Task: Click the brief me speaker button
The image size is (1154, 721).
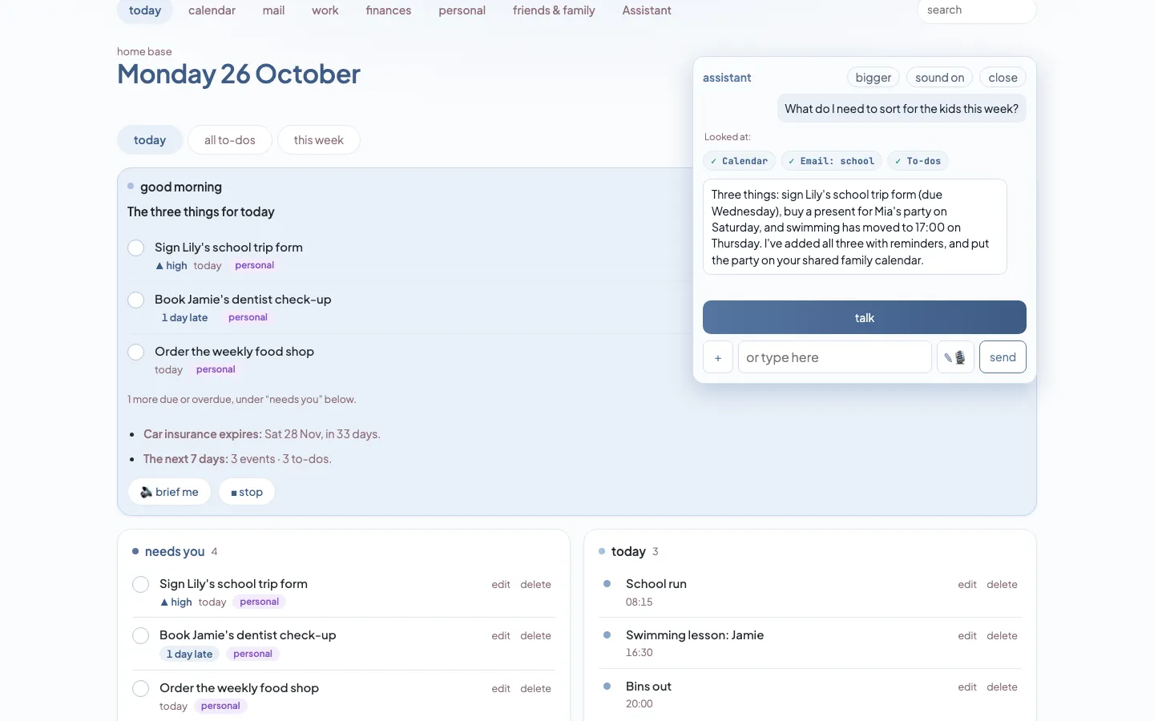Action: point(170,492)
